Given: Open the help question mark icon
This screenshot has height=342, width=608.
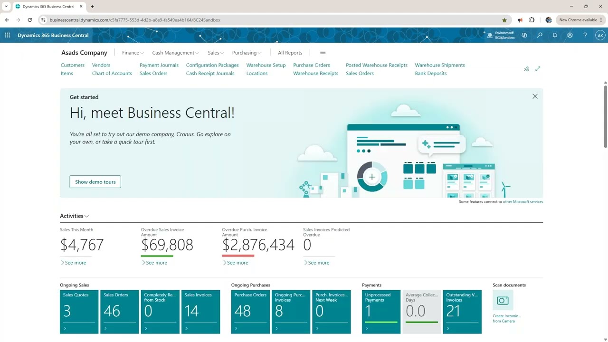Looking at the screenshot, I should coord(585,35).
